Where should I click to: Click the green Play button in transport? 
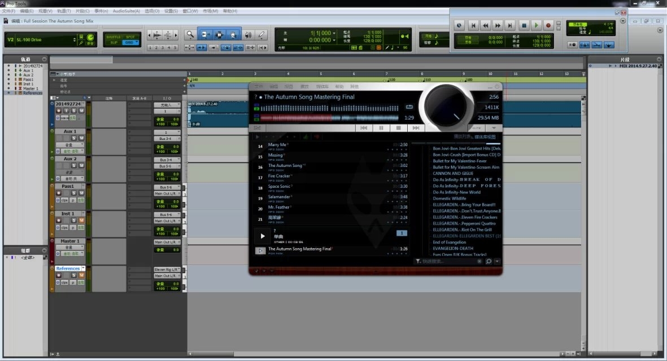(537, 25)
